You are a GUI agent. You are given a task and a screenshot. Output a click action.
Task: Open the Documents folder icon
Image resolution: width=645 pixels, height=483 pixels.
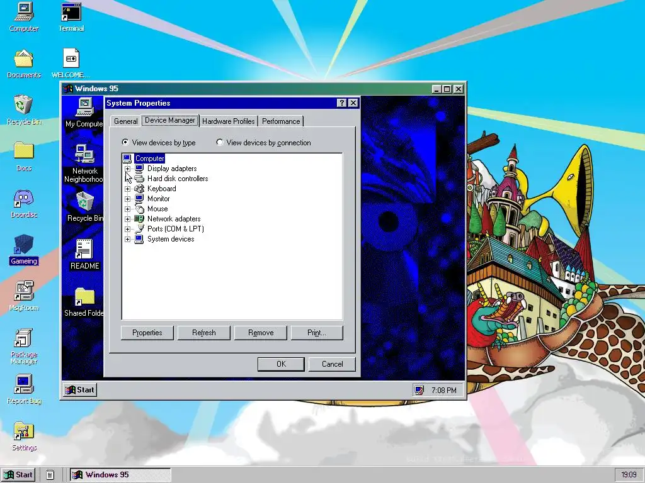[24, 58]
